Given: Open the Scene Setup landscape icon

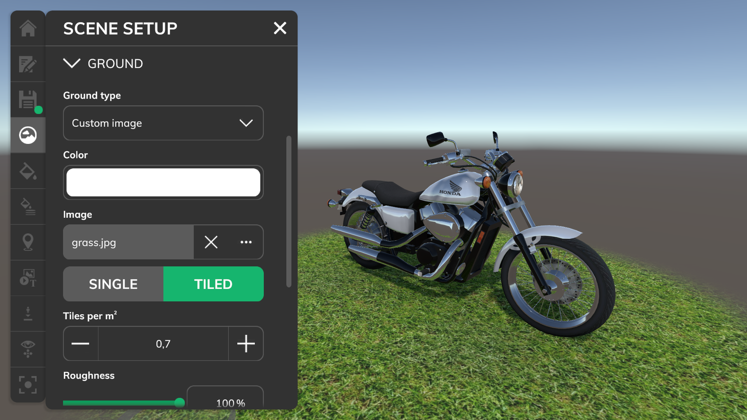Looking at the screenshot, I should 28,135.
